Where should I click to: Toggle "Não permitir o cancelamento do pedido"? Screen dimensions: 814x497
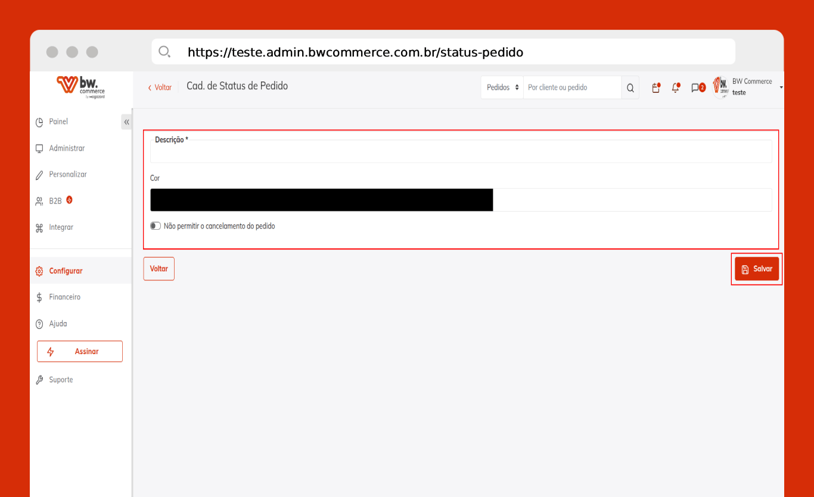[156, 226]
